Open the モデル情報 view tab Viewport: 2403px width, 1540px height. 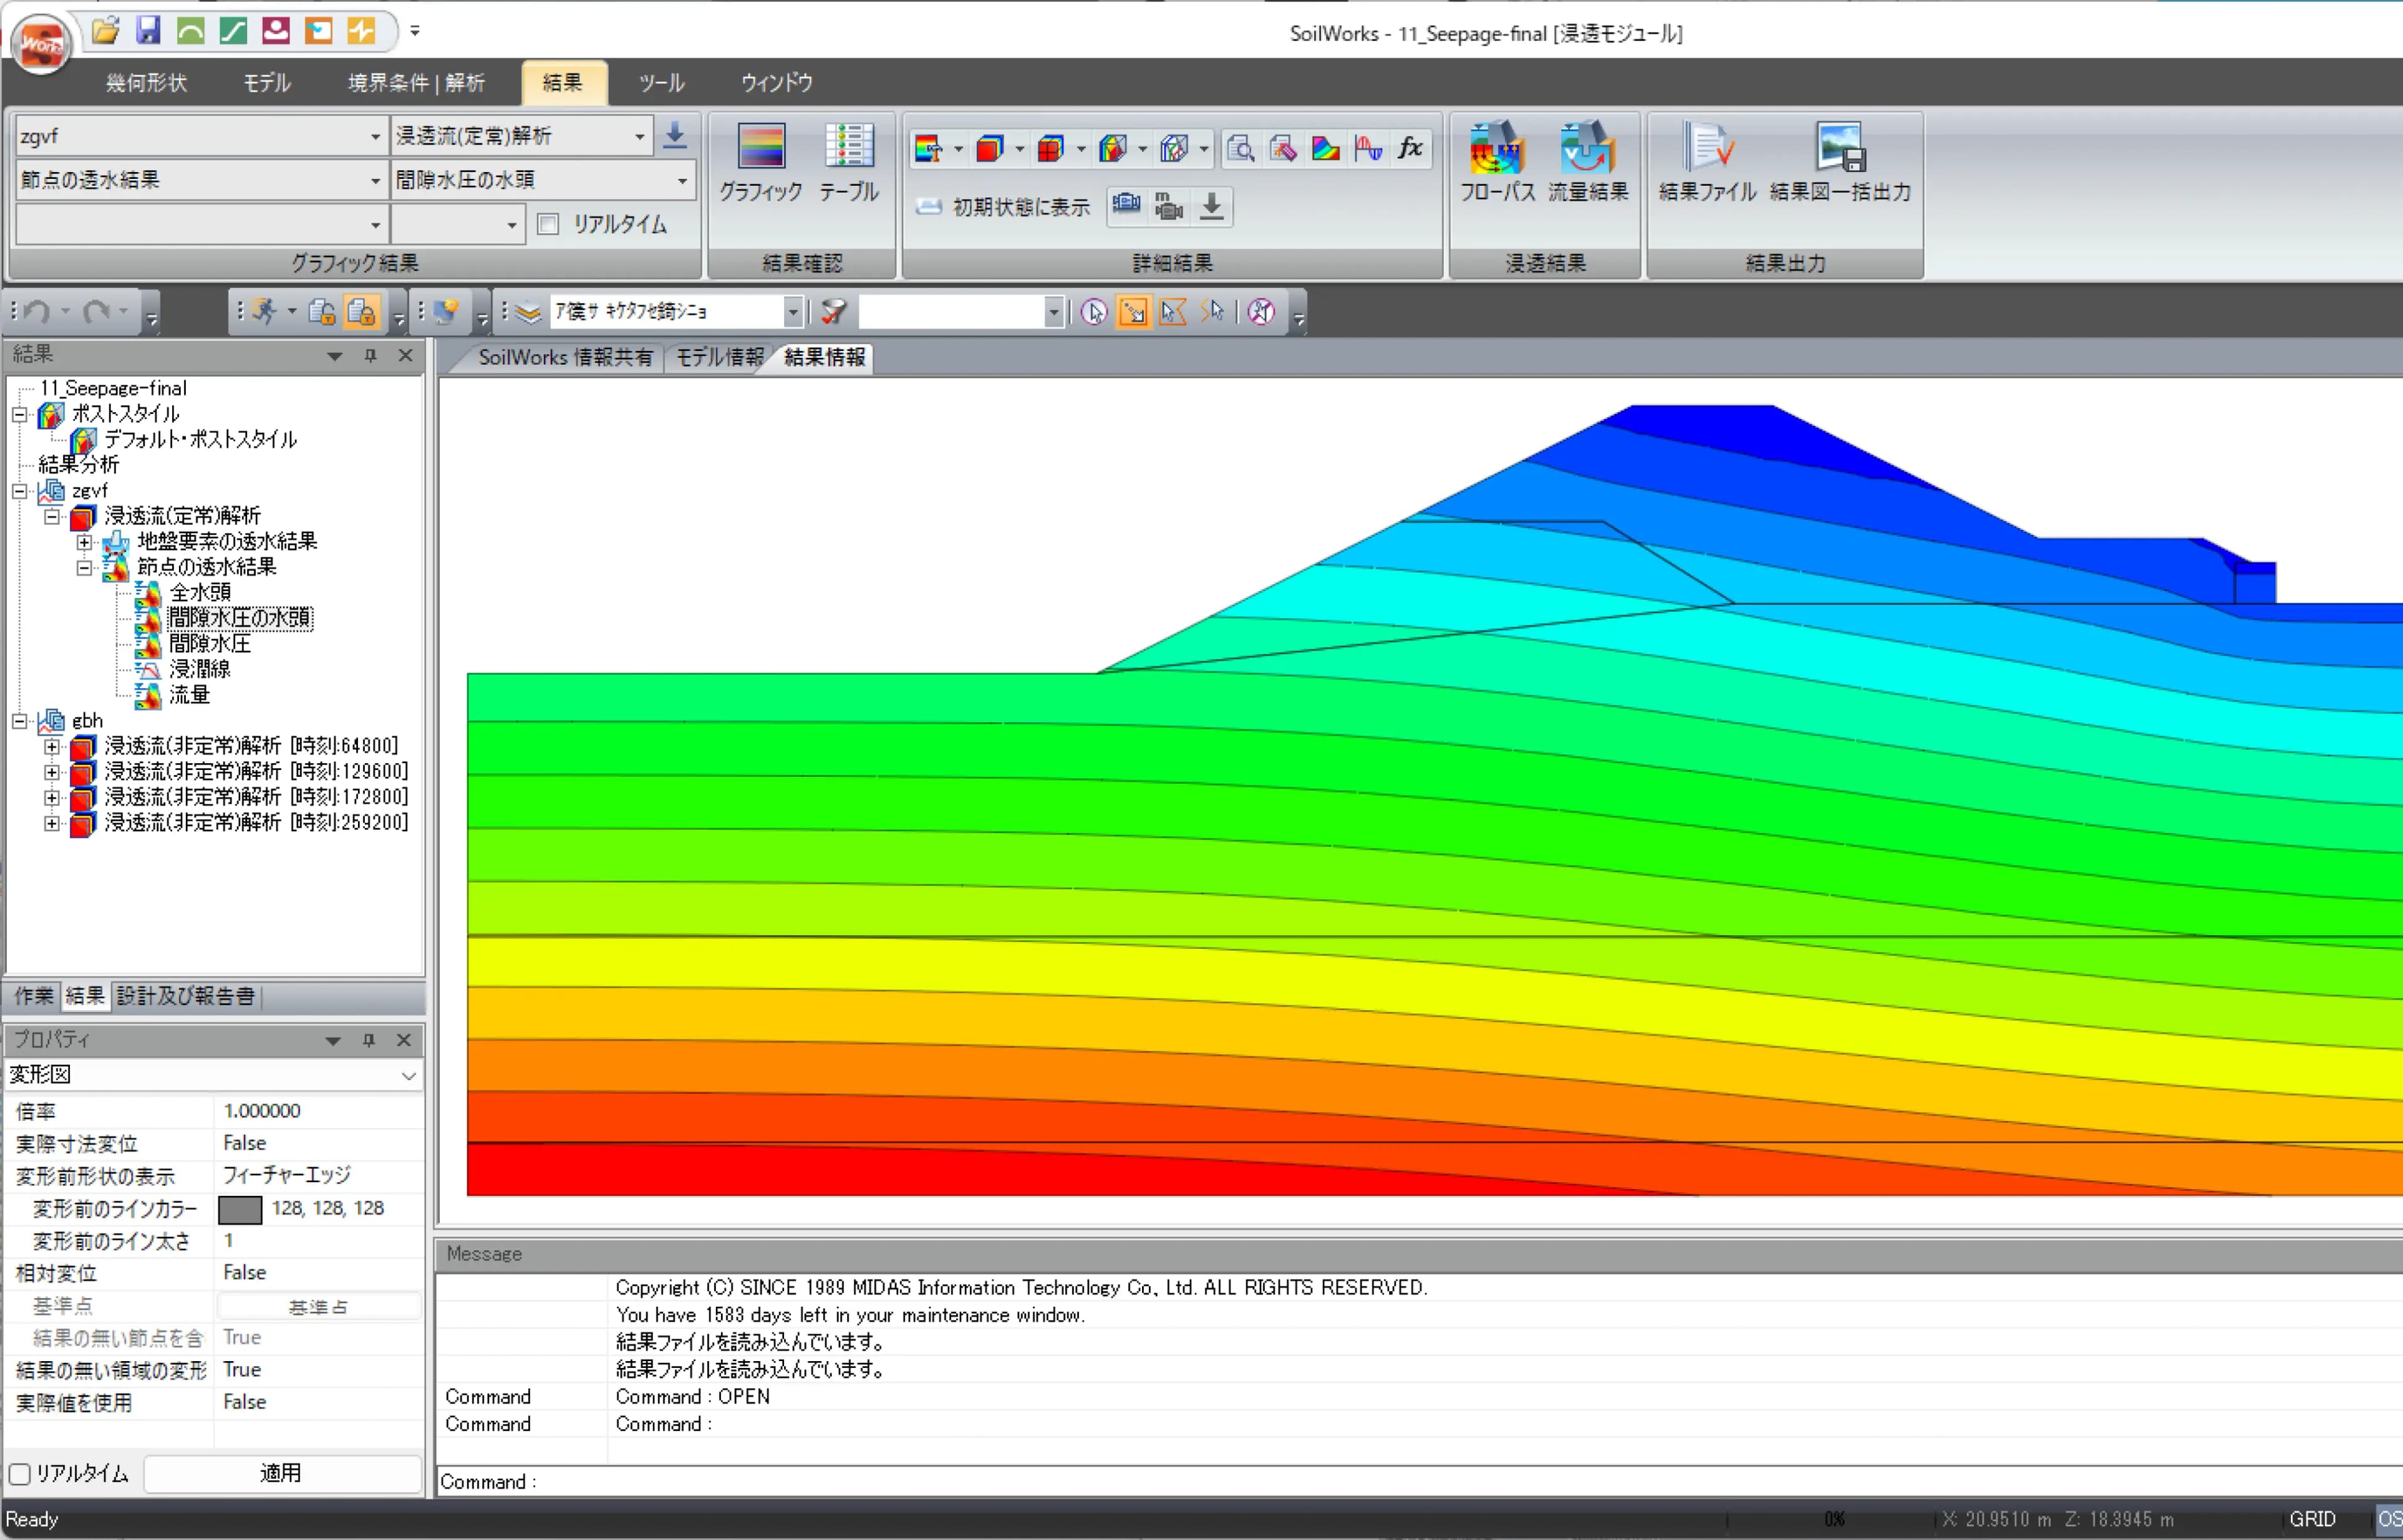pyautogui.click(x=718, y=358)
